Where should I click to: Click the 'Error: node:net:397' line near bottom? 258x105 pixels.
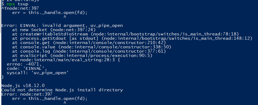[x=27, y=94]
